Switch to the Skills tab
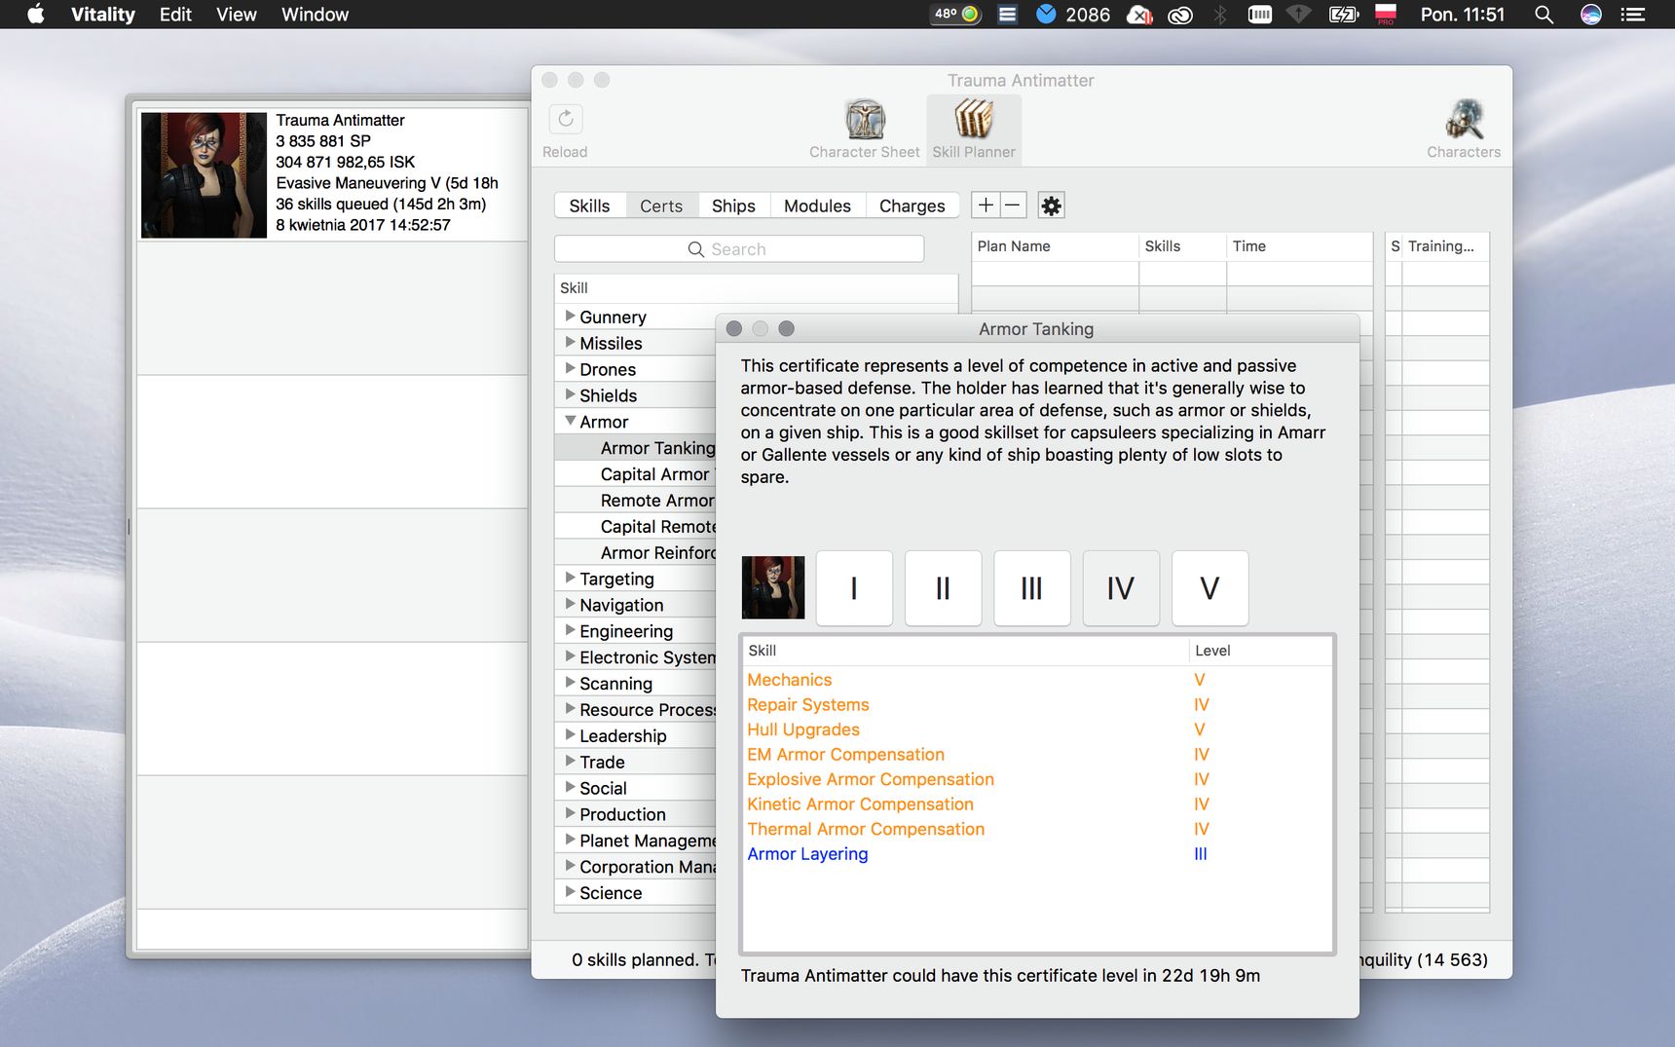This screenshot has width=1675, height=1047. 589,206
